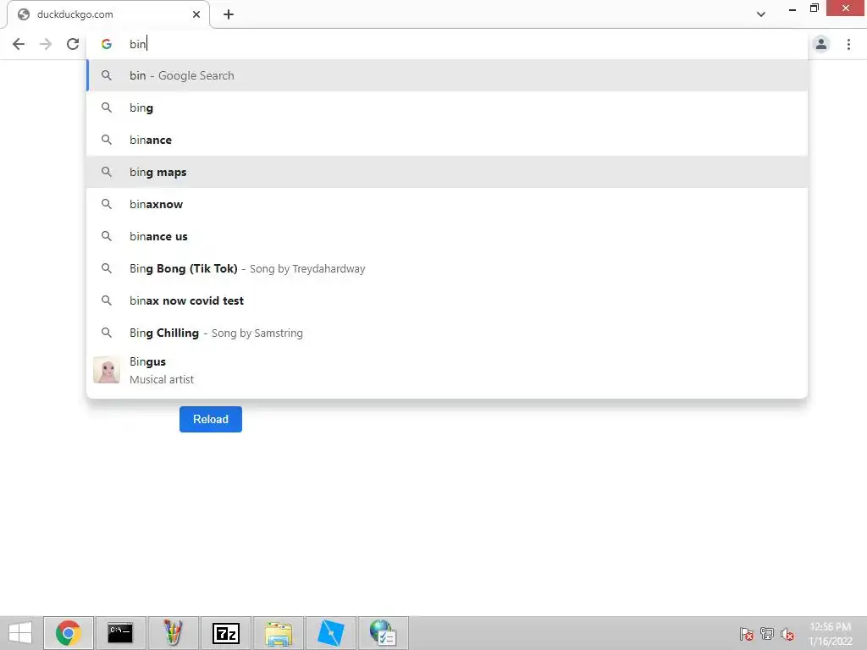Open the globe checklist taskbar icon

pos(384,633)
